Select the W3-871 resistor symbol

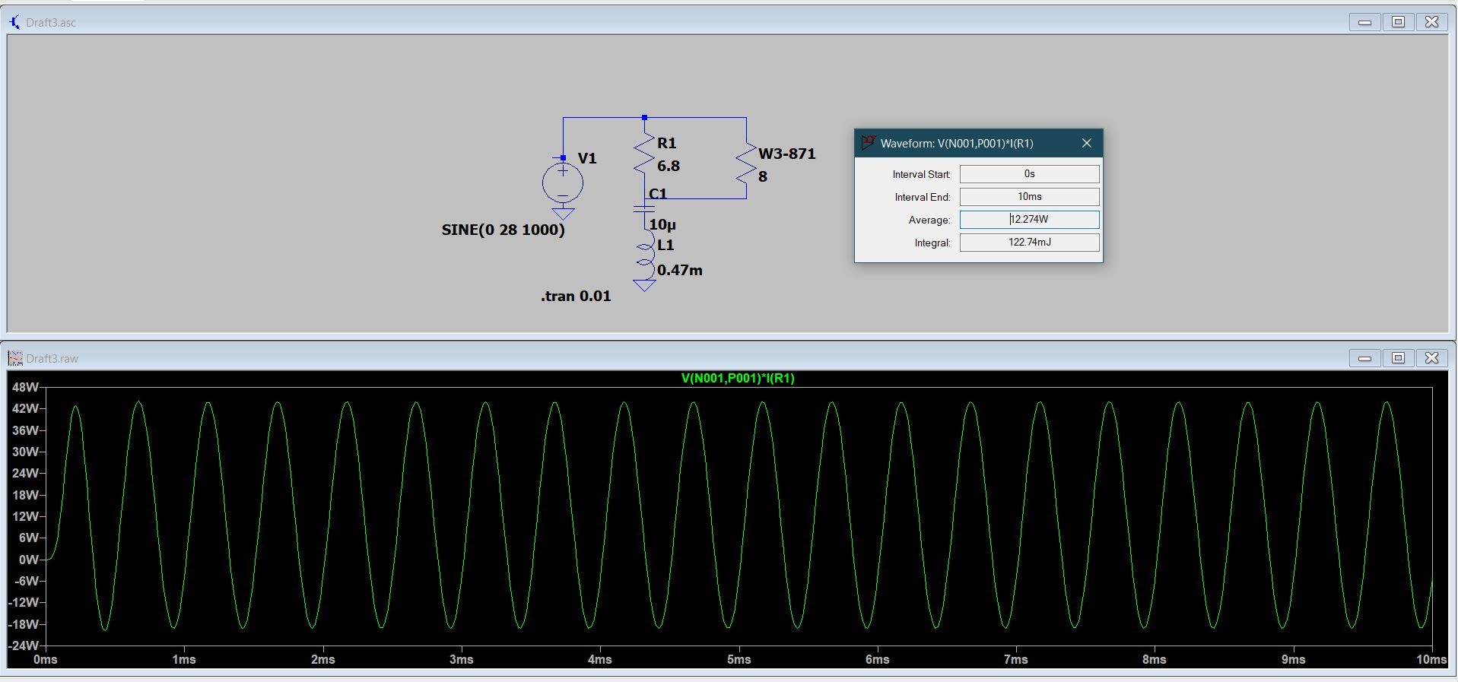[746, 164]
